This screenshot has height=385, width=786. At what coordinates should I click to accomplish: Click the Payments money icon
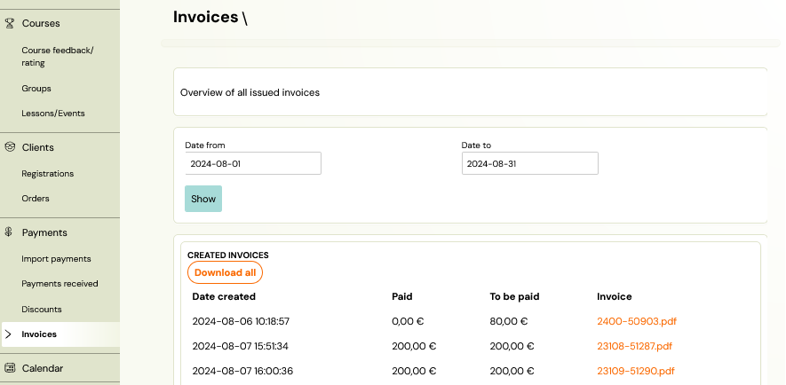pyautogui.click(x=9, y=232)
